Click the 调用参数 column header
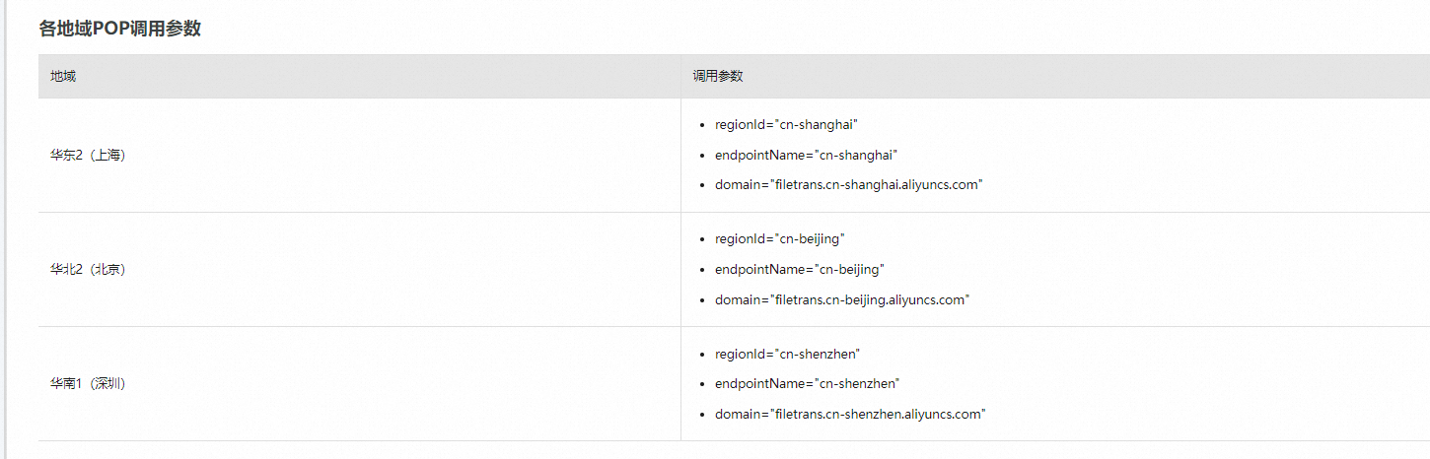Image resolution: width=1430 pixels, height=459 pixels. 717,76
